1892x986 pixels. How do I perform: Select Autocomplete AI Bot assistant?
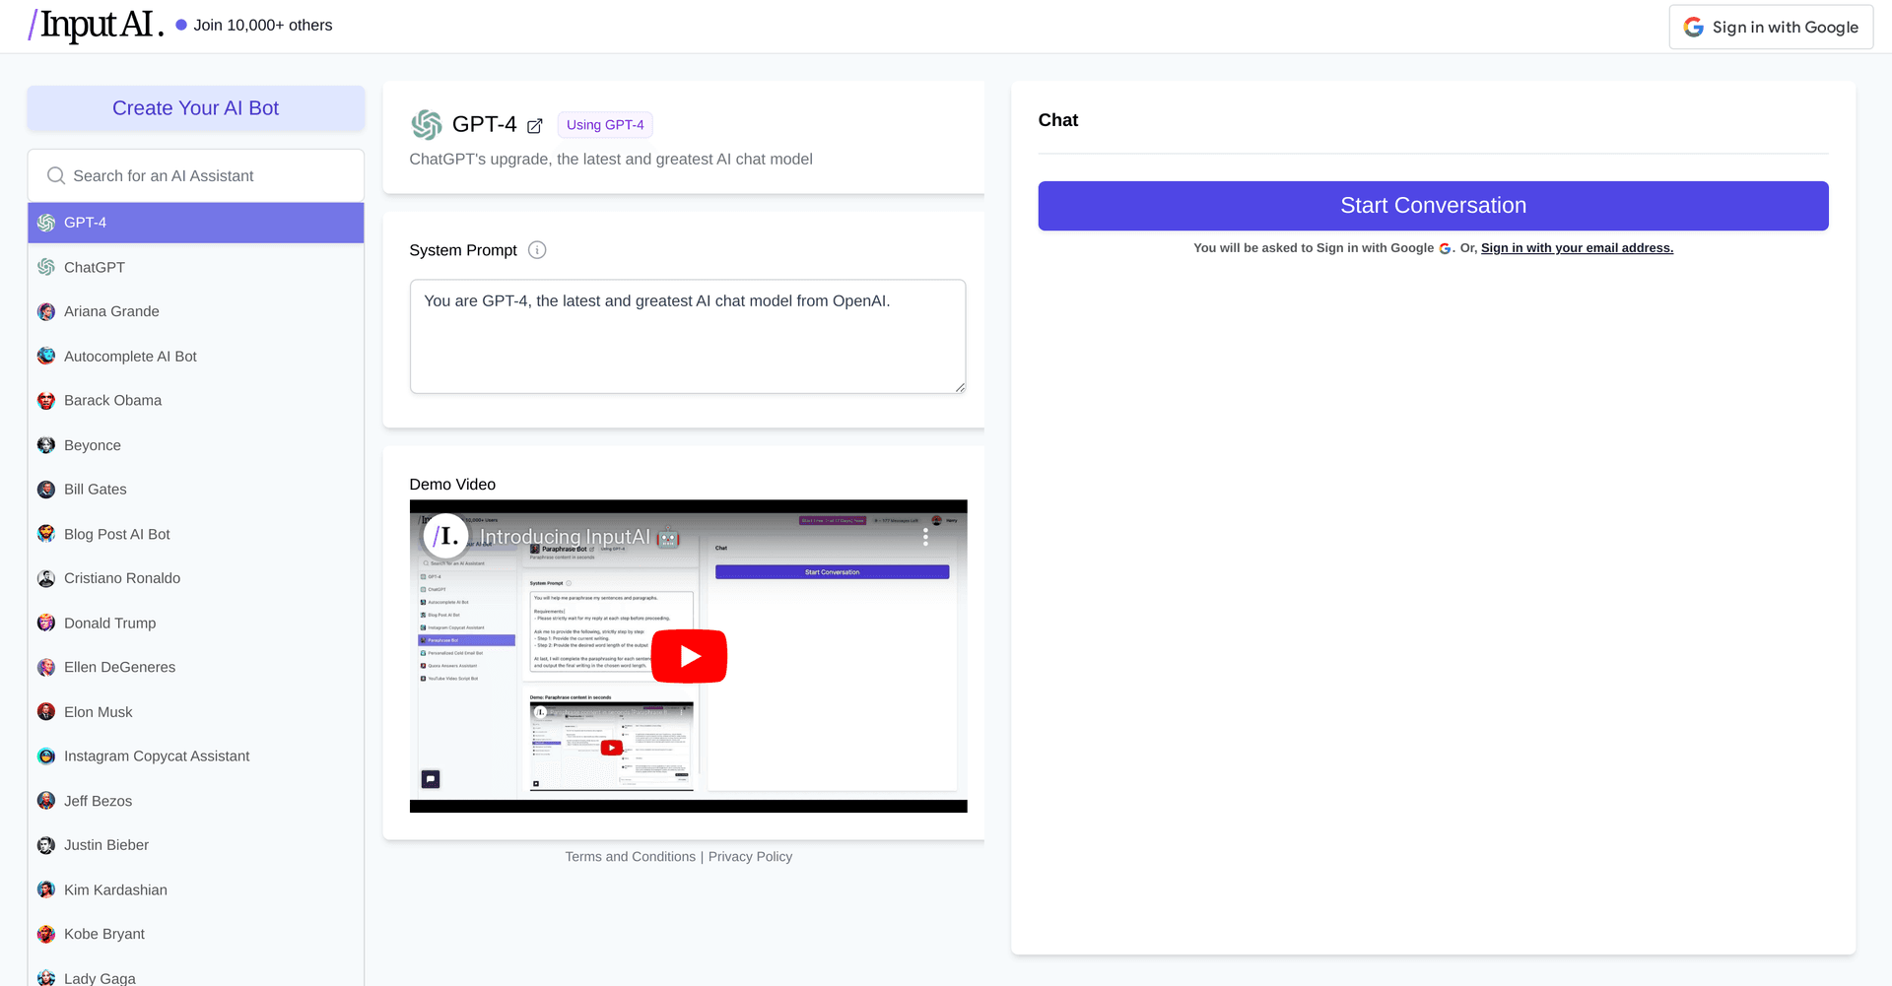point(196,356)
